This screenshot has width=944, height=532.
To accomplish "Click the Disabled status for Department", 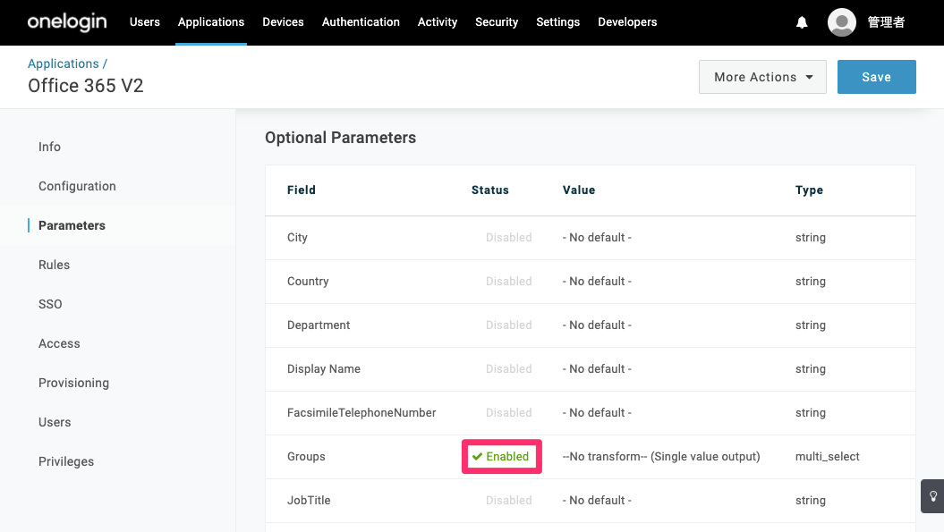I will pyautogui.click(x=509, y=325).
